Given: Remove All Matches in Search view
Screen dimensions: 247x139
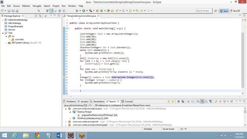Looking at the screenshot, I should point(183,101).
